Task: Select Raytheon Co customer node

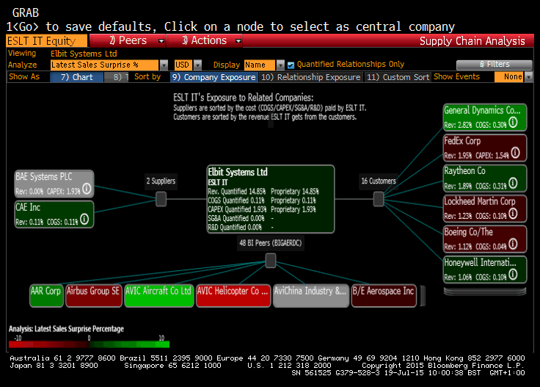Action: 485,178
